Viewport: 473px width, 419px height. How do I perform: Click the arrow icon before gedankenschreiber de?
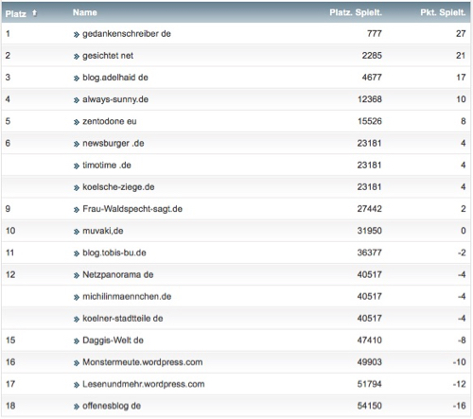click(77, 35)
